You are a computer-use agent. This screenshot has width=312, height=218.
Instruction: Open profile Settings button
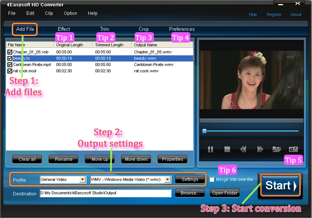tap(190, 180)
